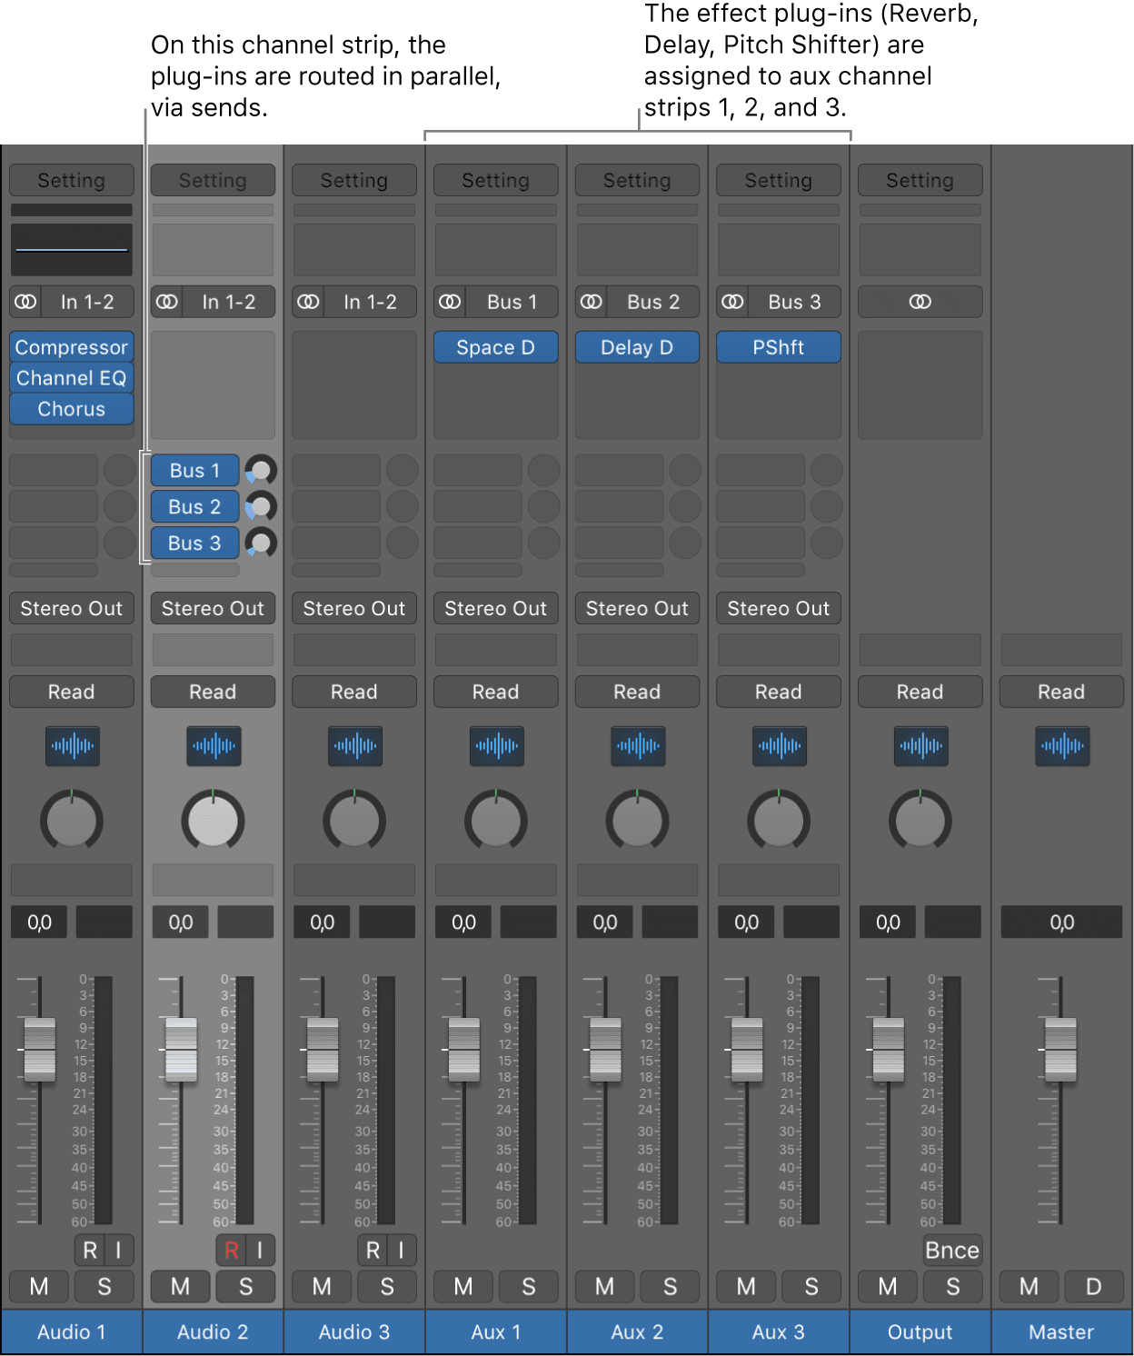Select the Master channel name
Image resolution: width=1134 pixels, height=1356 pixels.
(1062, 1332)
